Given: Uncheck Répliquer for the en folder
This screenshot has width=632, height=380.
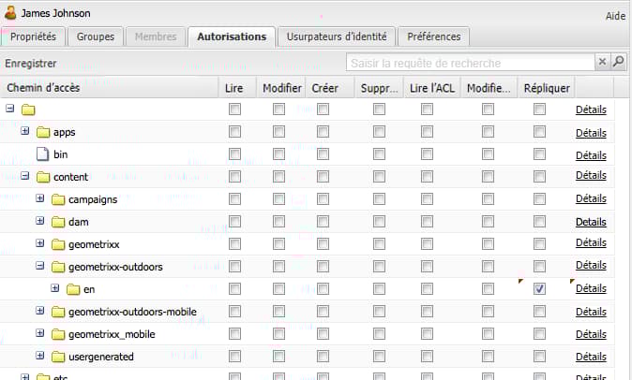Looking at the screenshot, I should (540, 288).
